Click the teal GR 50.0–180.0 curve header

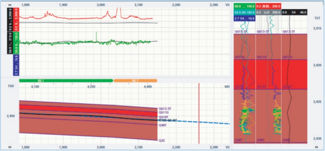coord(244,12)
